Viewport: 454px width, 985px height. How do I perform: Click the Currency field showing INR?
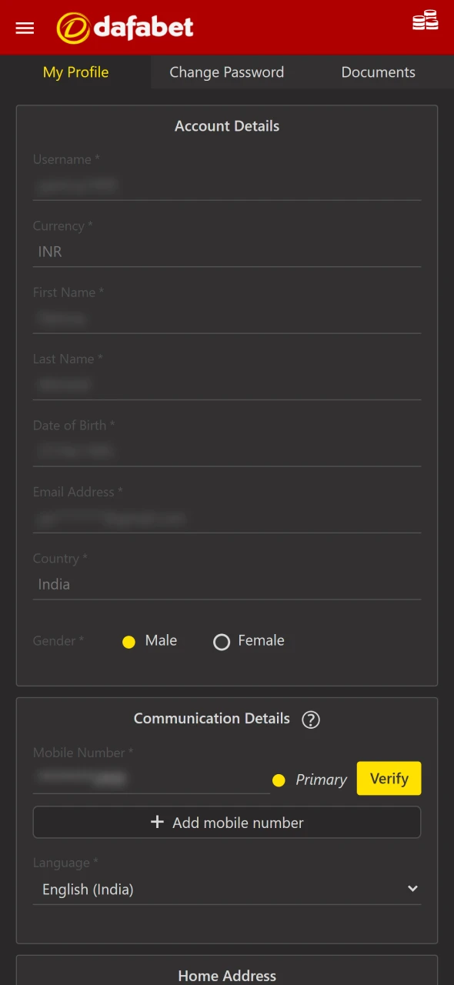[x=227, y=252]
